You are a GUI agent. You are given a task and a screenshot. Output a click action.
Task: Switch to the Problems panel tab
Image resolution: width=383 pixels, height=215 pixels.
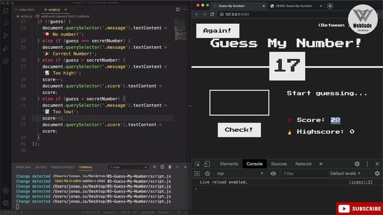click(x=23, y=167)
